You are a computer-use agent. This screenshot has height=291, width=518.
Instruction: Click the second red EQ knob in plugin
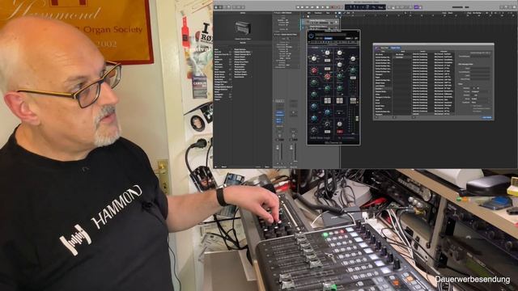[327, 77]
